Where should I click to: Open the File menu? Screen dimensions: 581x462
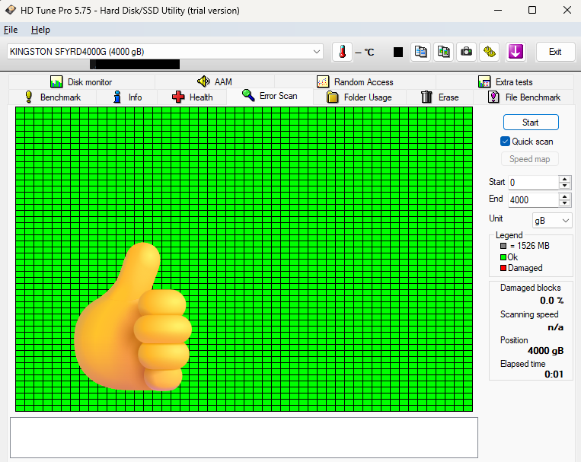11,30
